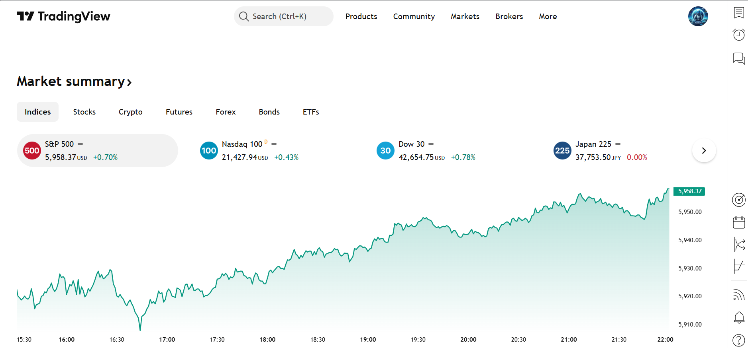The image size is (748, 348).
Task: Switch to the Bonds tab
Action: click(x=269, y=112)
